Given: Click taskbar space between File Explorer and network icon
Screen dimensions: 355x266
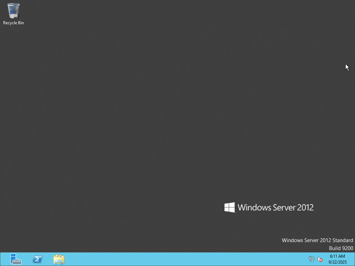Looking at the screenshot, I should pos(184,259).
